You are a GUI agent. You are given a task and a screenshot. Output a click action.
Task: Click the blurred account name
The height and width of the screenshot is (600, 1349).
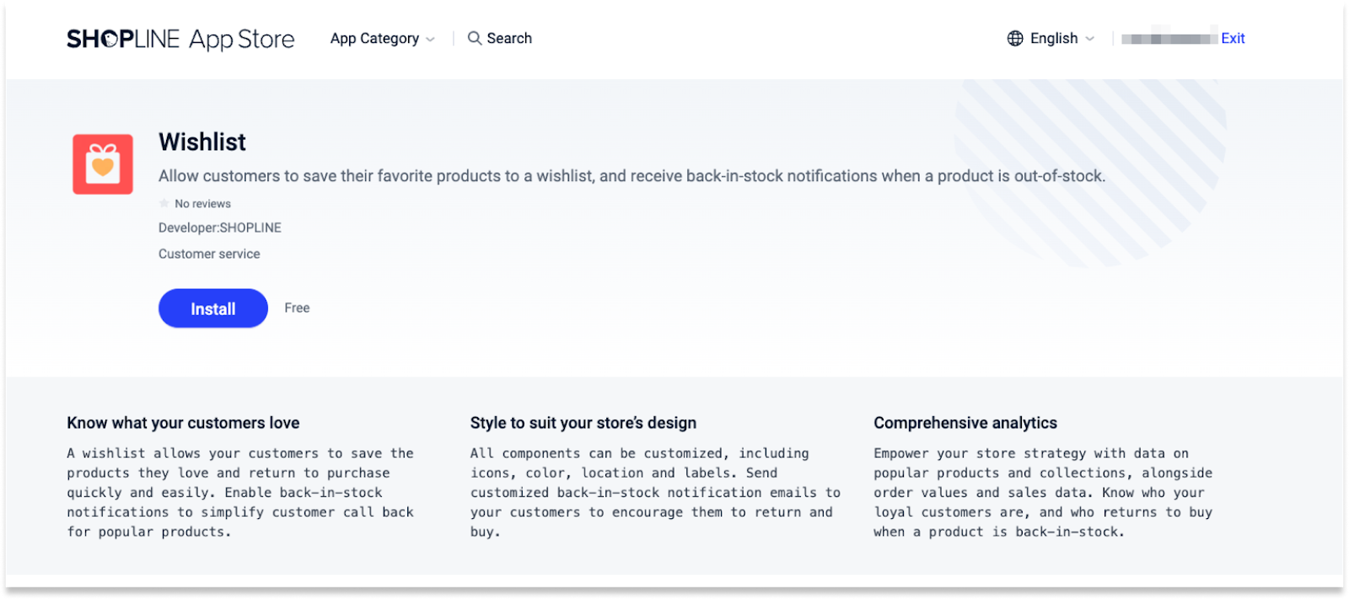tap(1169, 38)
